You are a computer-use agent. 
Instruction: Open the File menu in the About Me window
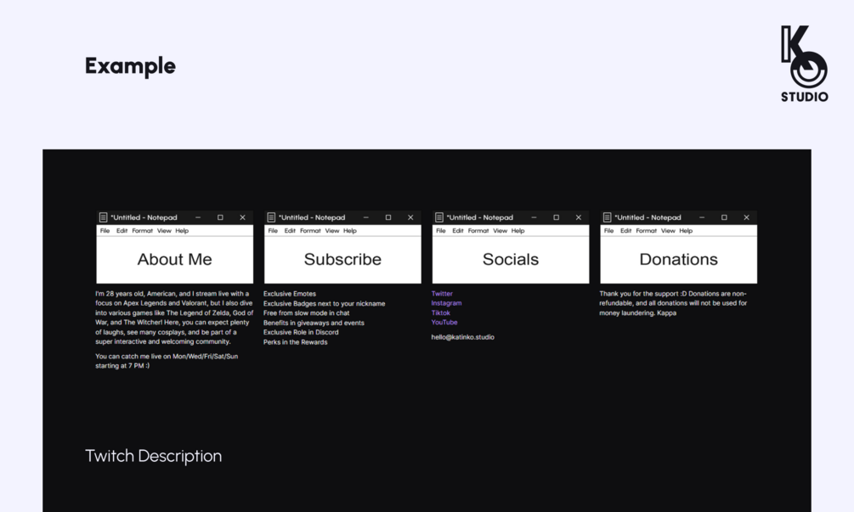[x=105, y=231]
